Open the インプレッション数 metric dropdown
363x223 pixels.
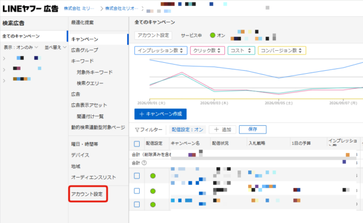click(161, 50)
